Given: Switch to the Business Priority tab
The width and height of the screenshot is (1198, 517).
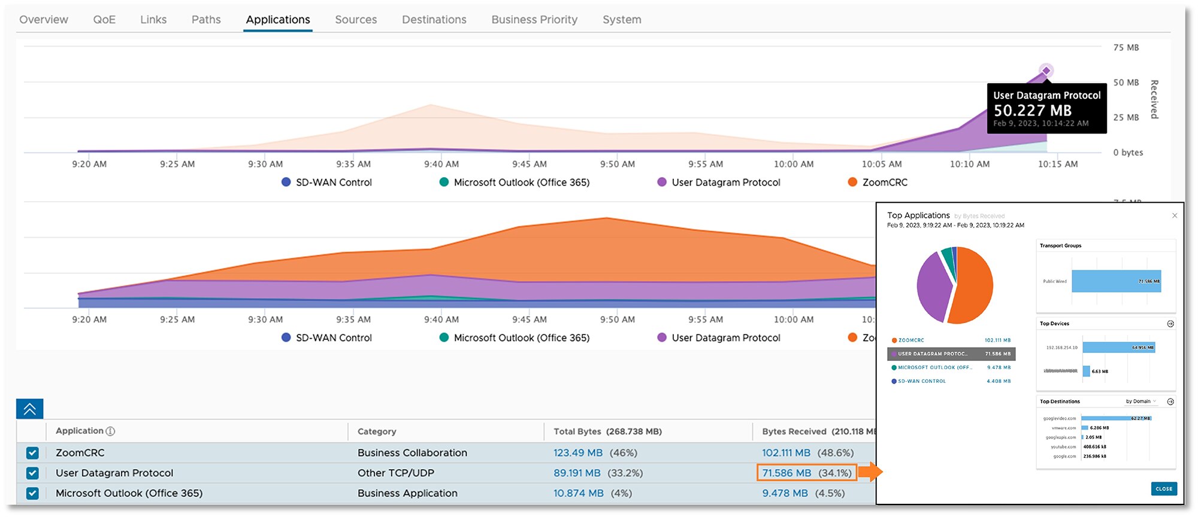Looking at the screenshot, I should pos(534,20).
